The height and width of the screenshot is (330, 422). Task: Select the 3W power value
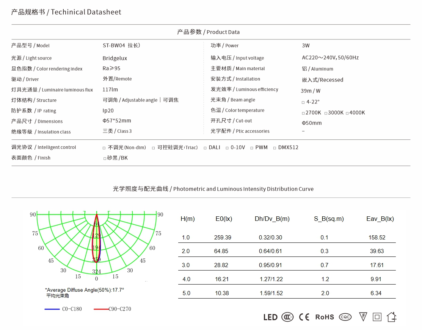point(306,45)
